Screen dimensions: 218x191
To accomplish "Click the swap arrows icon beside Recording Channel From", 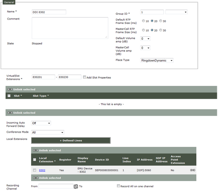I will coord(76,187).
